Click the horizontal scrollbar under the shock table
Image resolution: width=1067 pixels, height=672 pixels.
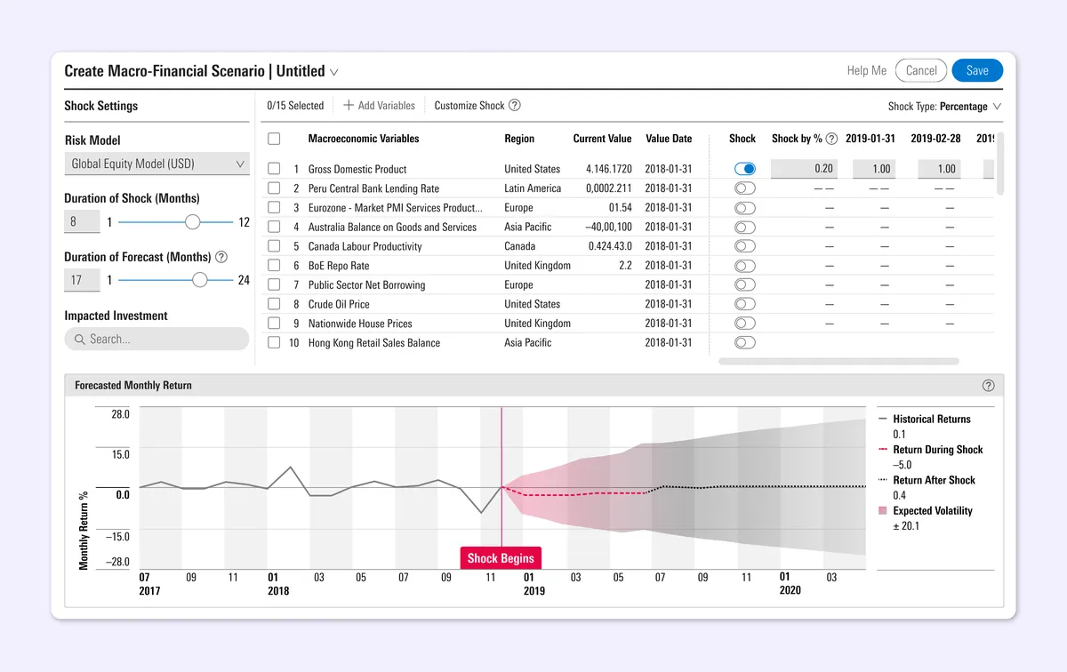[x=838, y=362]
